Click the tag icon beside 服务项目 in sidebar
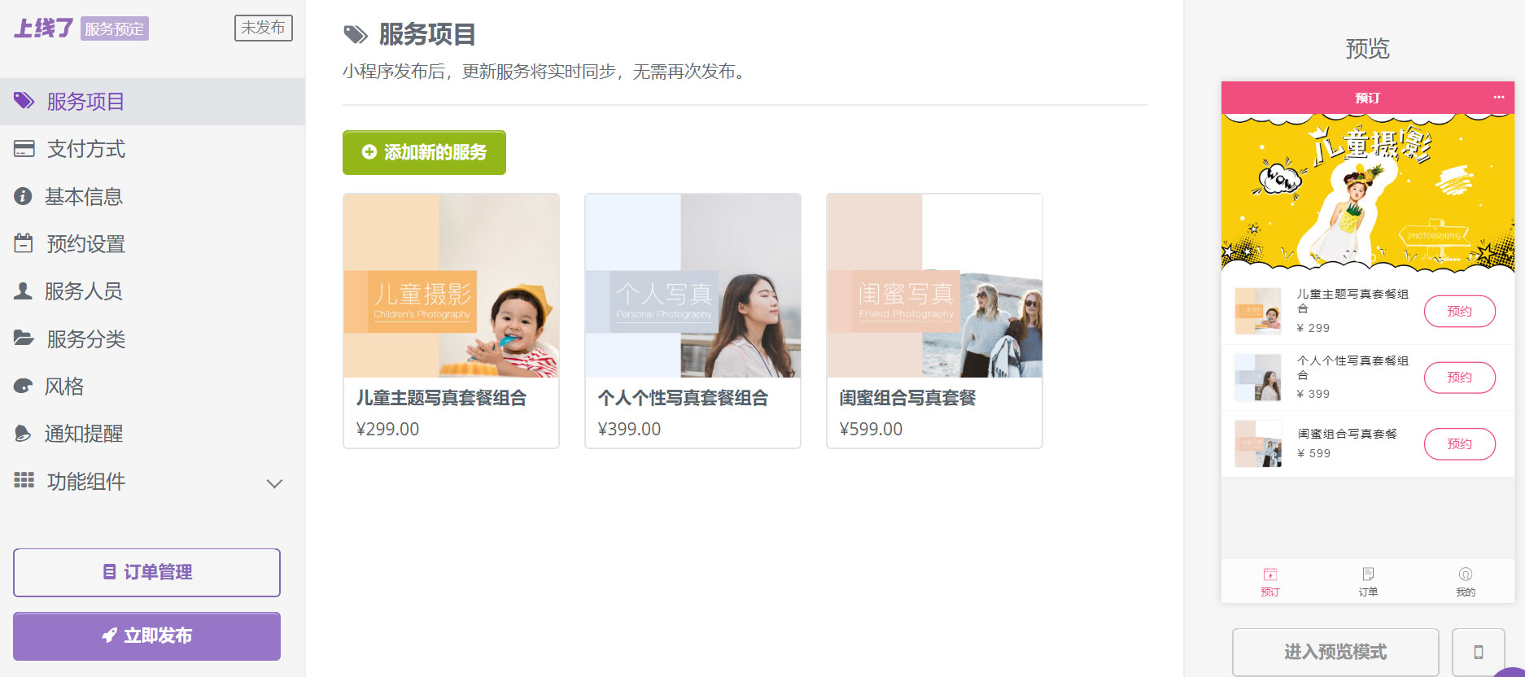The height and width of the screenshot is (677, 1525). point(24,101)
